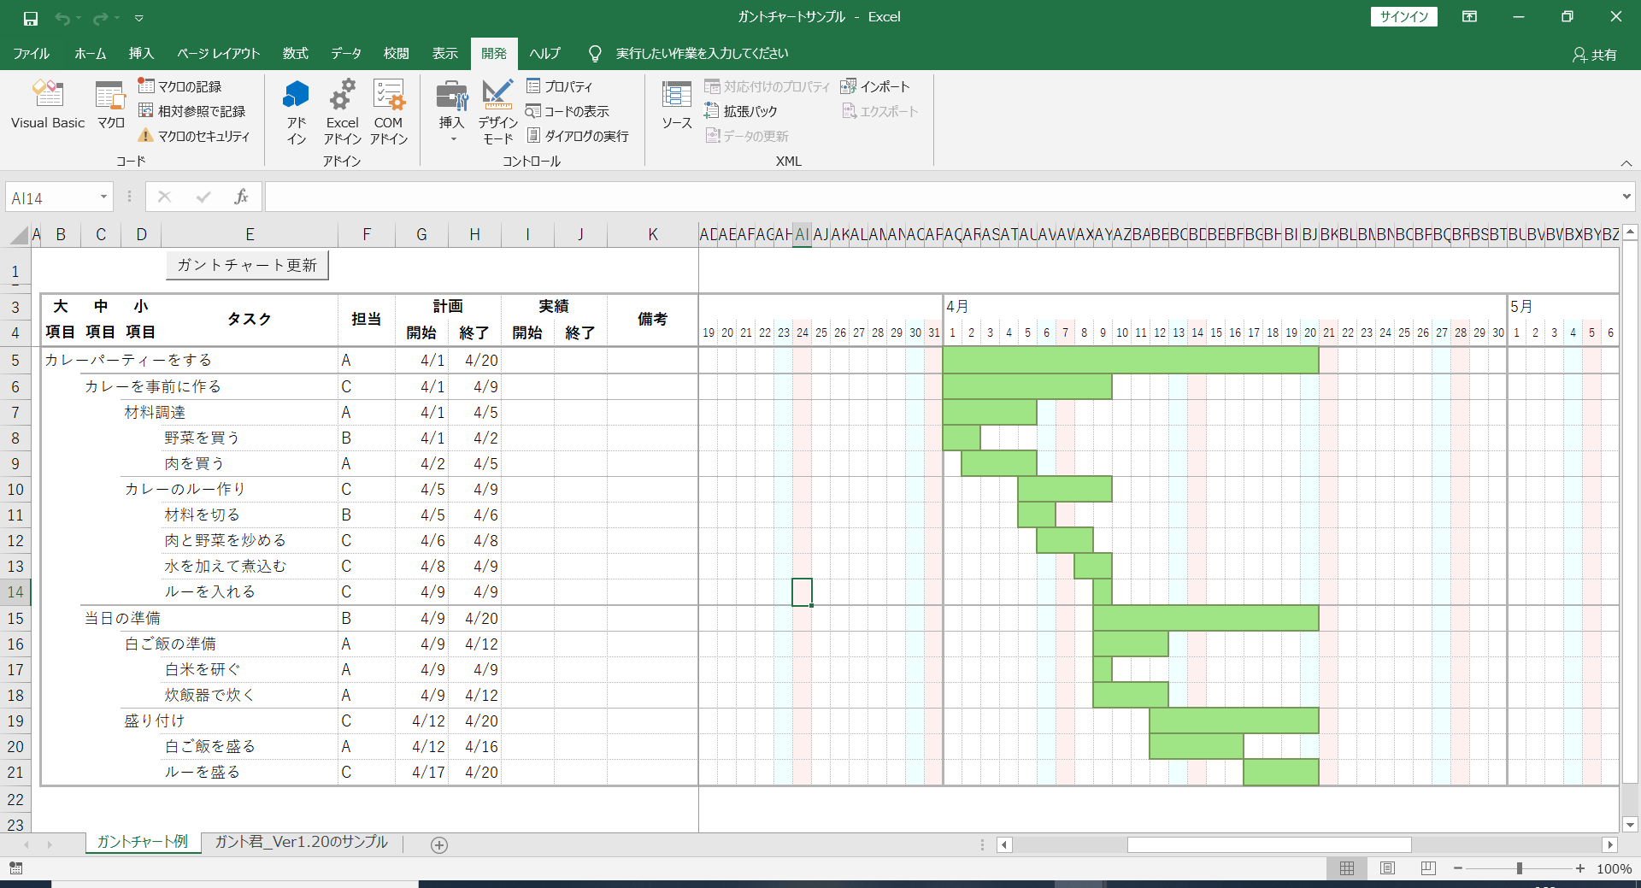Switch to page layout view in the status bar
The image size is (1641, 888).
pos(1387,868)
